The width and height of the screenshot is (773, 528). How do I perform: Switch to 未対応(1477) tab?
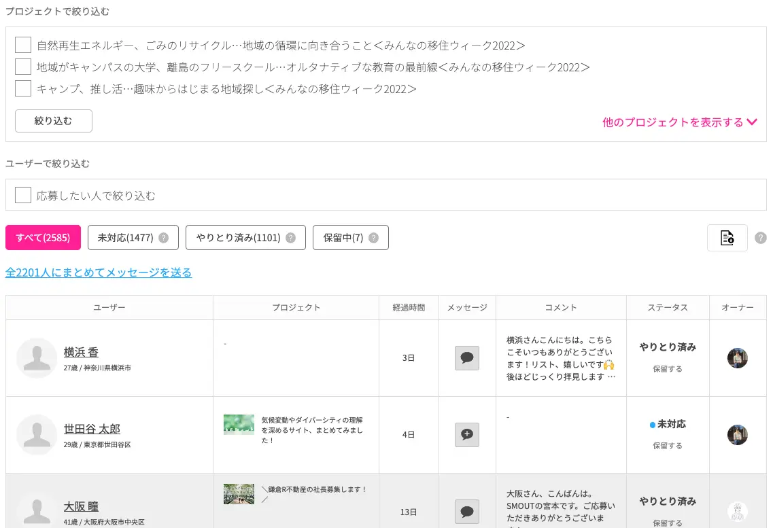coord(133,238)
